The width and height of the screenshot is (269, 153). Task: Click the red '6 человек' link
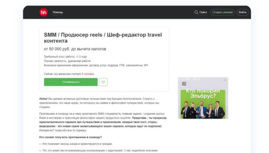point(88,74)
